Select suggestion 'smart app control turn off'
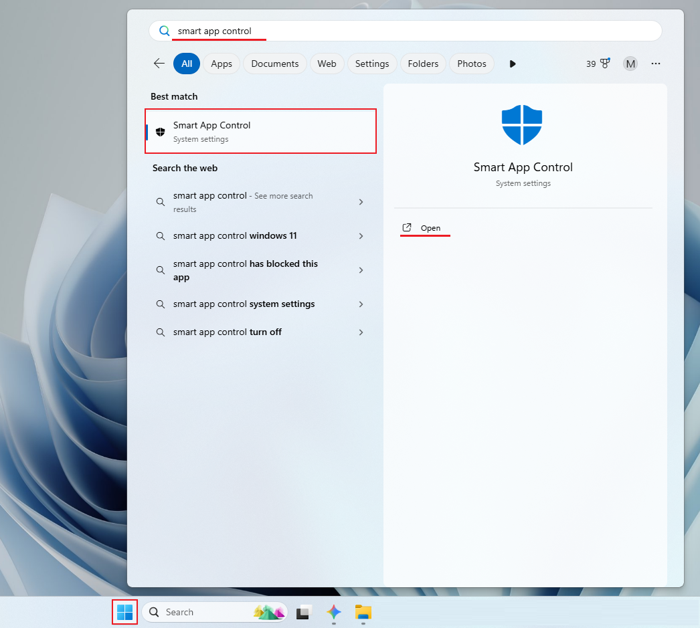700x628 pixels. click(x=261, y=332)
